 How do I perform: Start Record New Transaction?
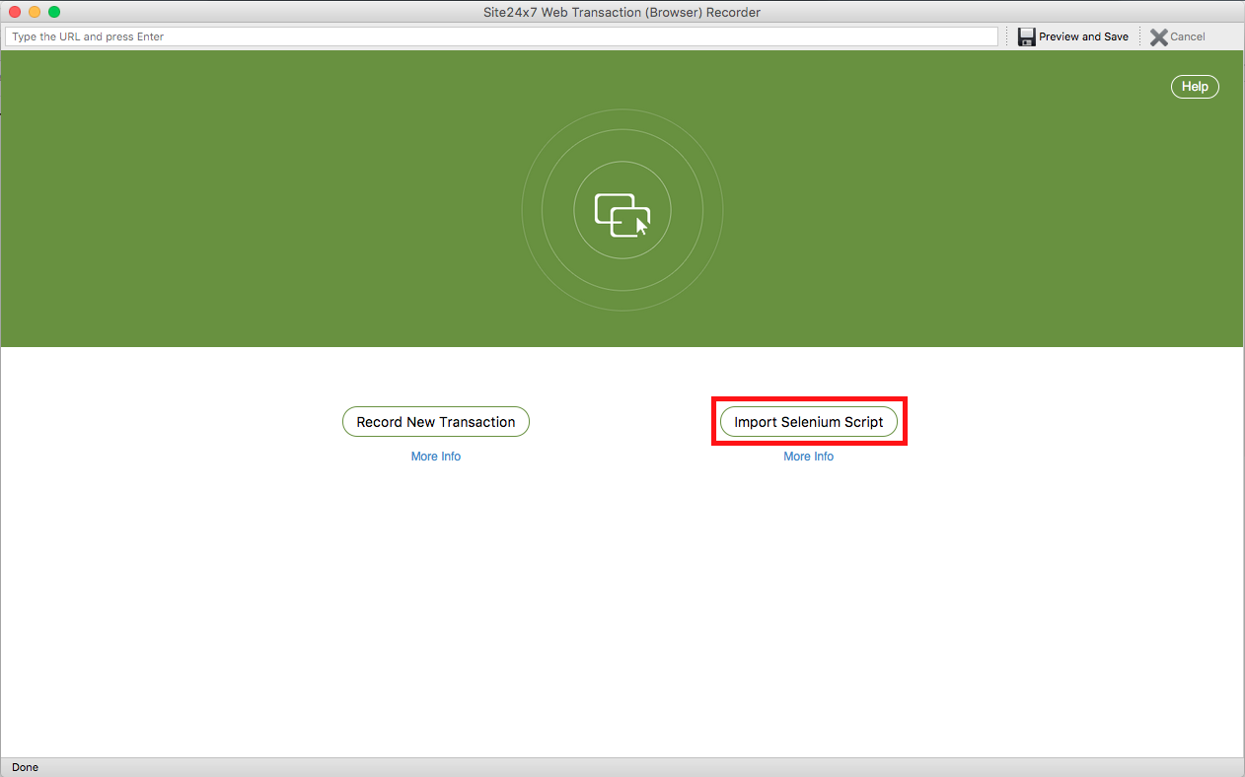(436, 422)
